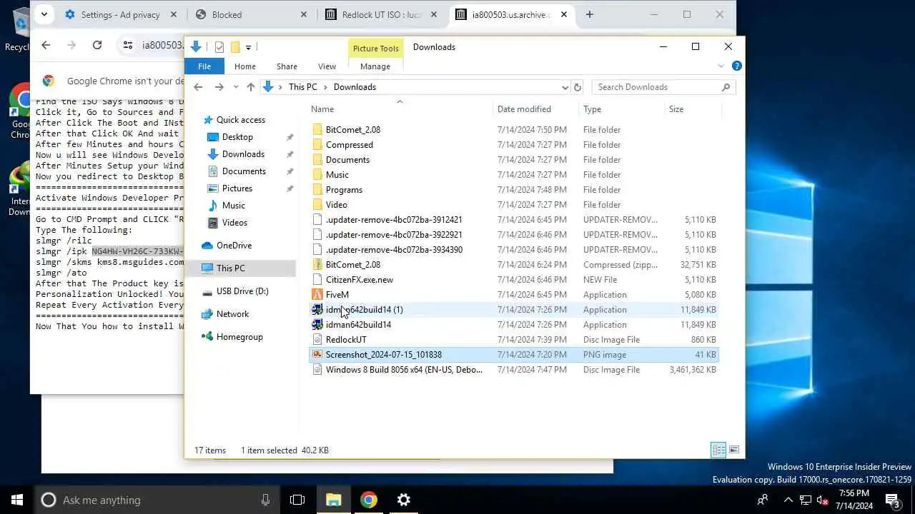Switch to Redlock UT ISO tab

click(x=382, y=14)
